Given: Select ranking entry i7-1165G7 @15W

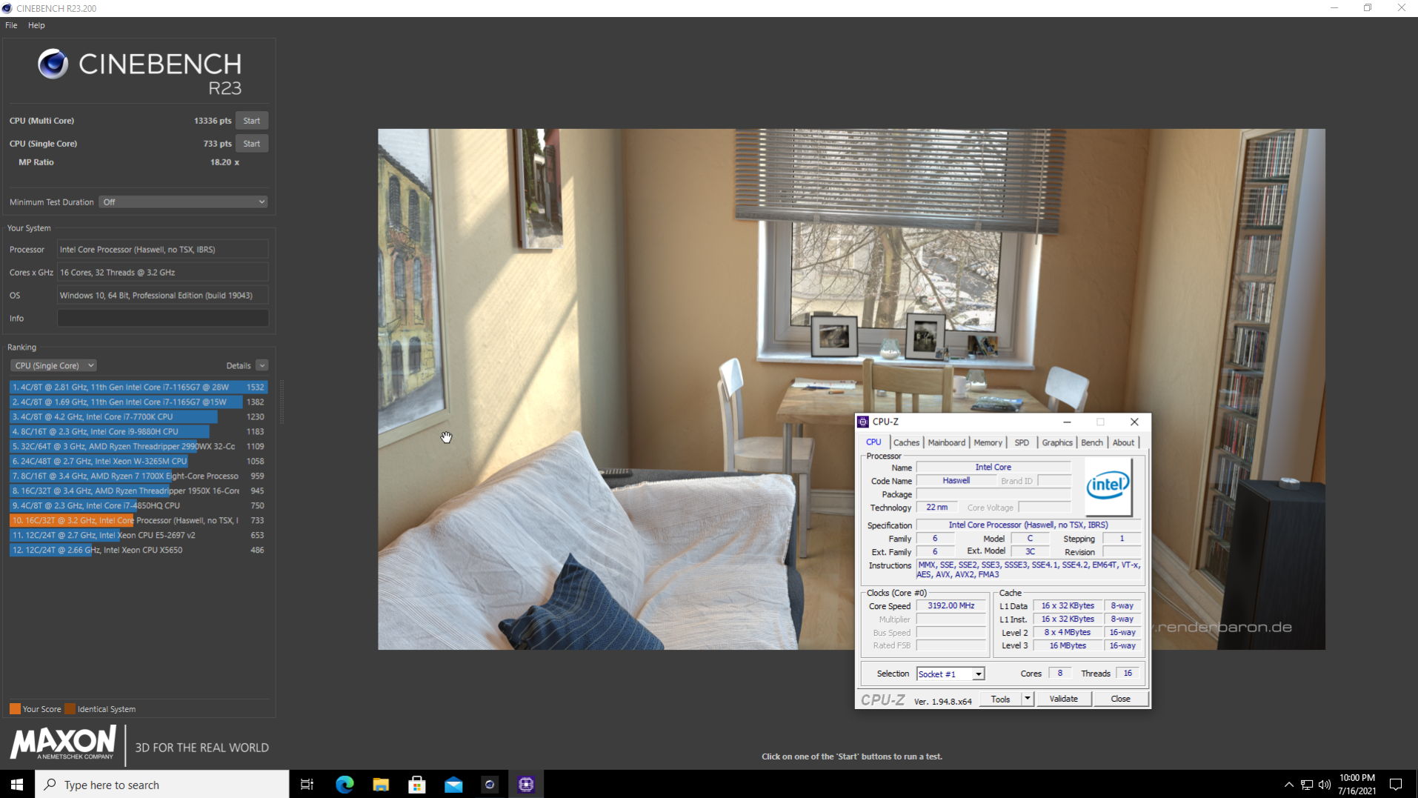Looking at the screenshot, I should [x=139, y=402].
